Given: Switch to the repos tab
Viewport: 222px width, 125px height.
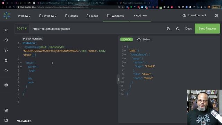Looking at the screenshot, I should pyautogui.click(x=92, y=16).
